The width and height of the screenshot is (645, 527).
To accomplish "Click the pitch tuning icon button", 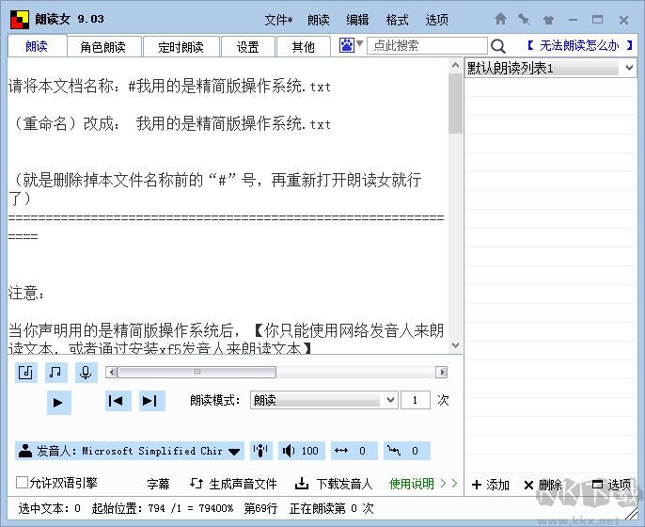I will (x=260, y=451).
